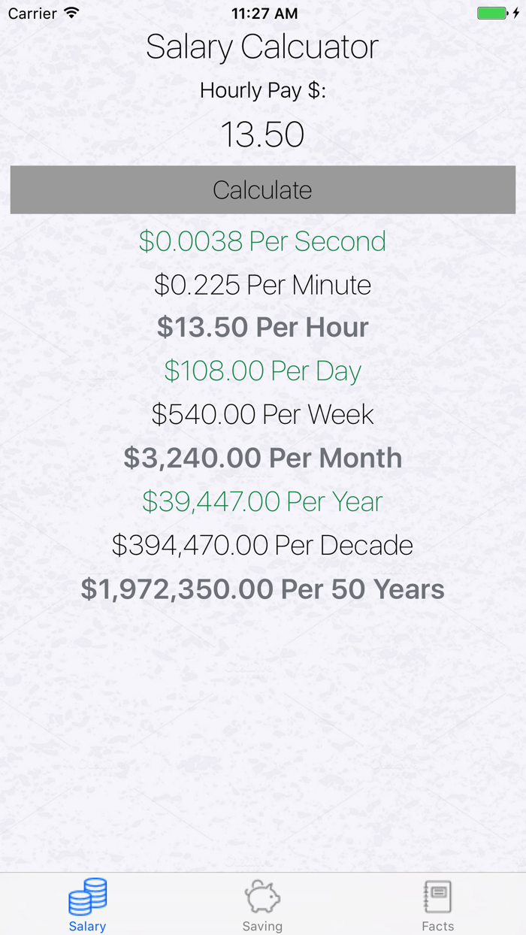Select the $0.0038 Per Second result

click(262, 241)
